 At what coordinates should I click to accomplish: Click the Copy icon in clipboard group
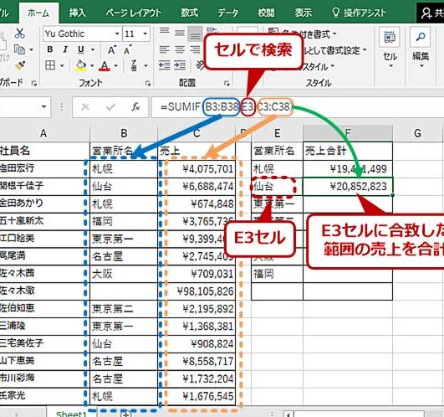tap(19, 50)
